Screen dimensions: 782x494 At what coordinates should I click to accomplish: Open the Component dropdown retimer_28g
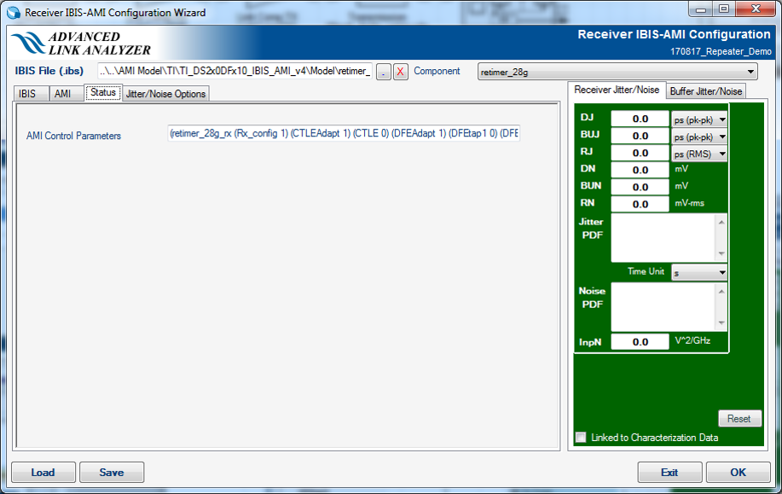coord(617,72)
